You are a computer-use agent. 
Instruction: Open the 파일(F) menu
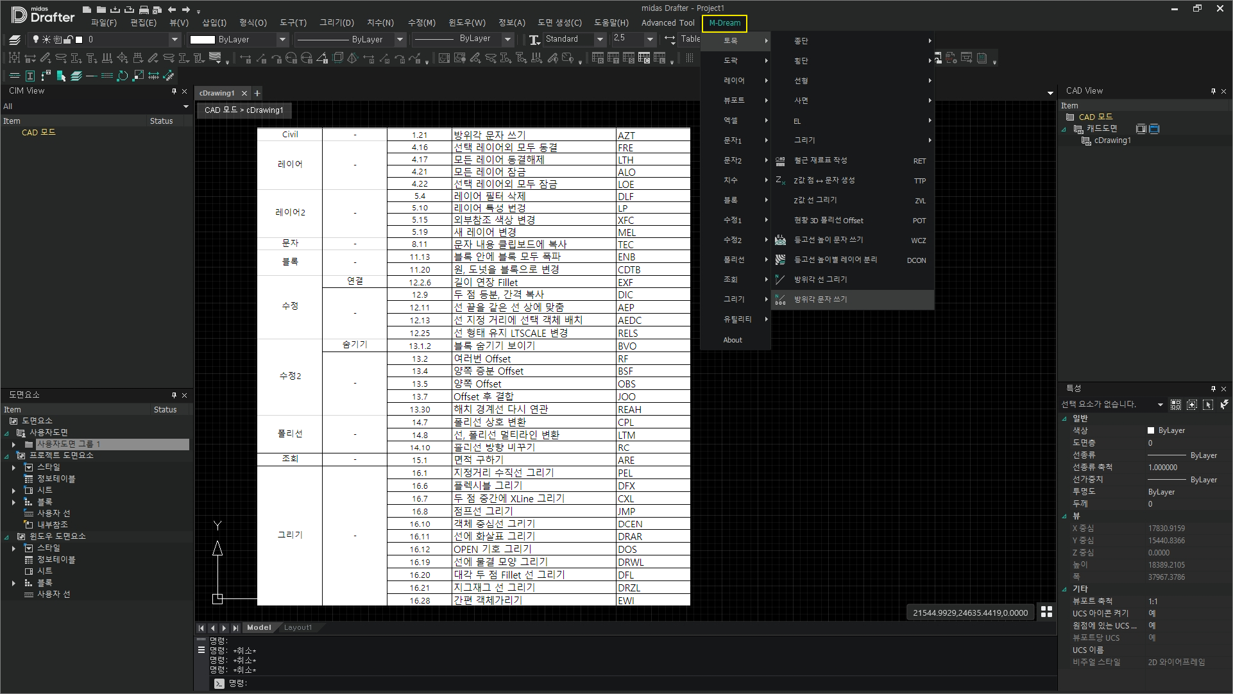tap(103, 23)
